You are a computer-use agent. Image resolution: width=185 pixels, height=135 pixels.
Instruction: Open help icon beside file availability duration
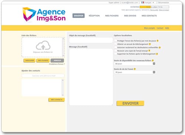click(x=153, y=60)
